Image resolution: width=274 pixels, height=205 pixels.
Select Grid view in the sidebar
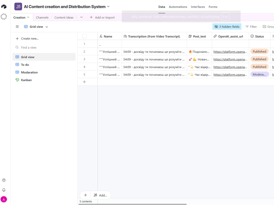pyautogui.click(x=44, y=57)
